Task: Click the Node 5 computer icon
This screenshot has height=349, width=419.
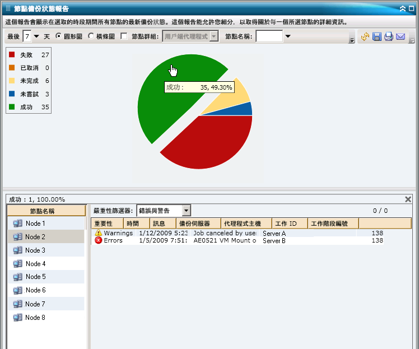Action: (x=17, y=277)
